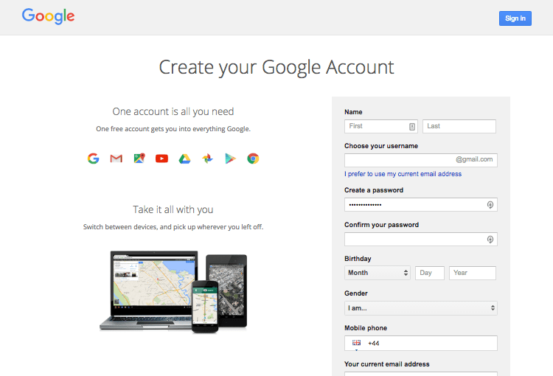Viewport: 553px width, 376px height.
Task: Click the Google logo in the header
Action: (x=49, y=16)
